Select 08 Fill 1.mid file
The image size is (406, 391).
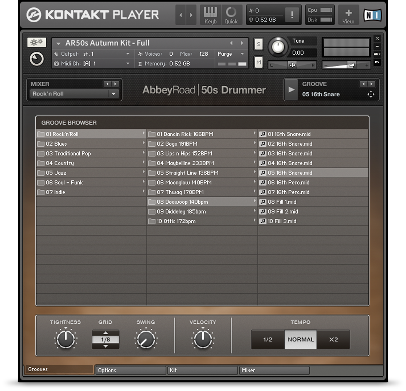[313, 202]
